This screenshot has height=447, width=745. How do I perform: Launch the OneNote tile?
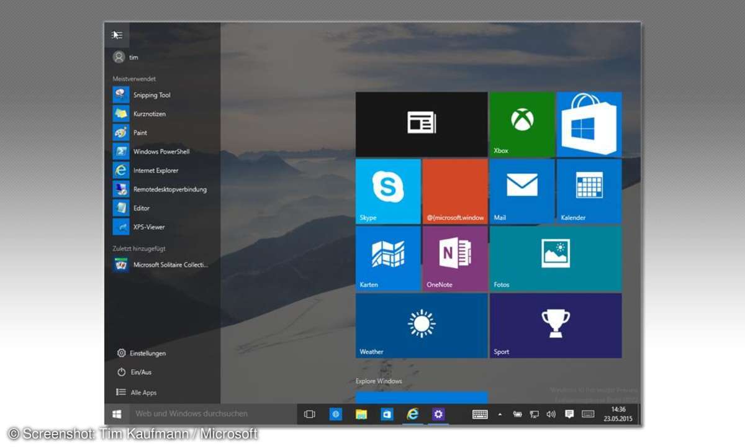pos(455,258)
